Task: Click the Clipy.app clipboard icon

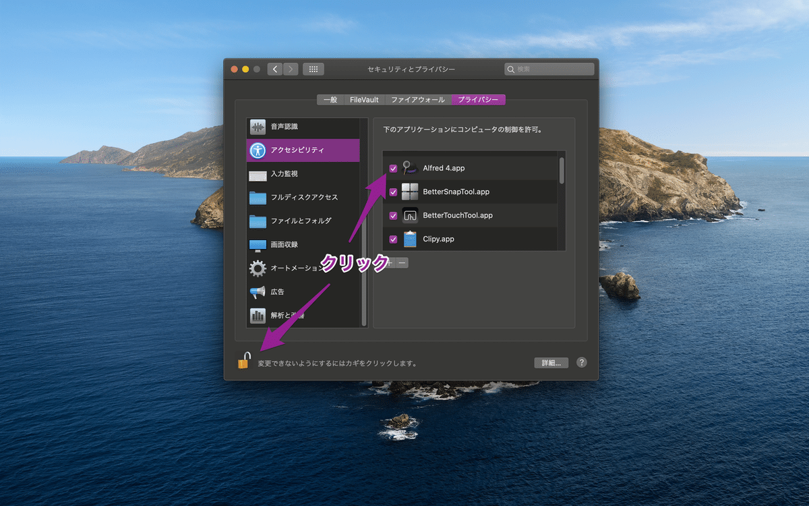Action: (410, 239)
